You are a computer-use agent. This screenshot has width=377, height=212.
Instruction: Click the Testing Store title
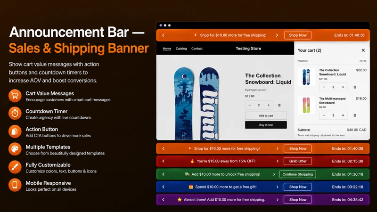[x=248, y=49]
